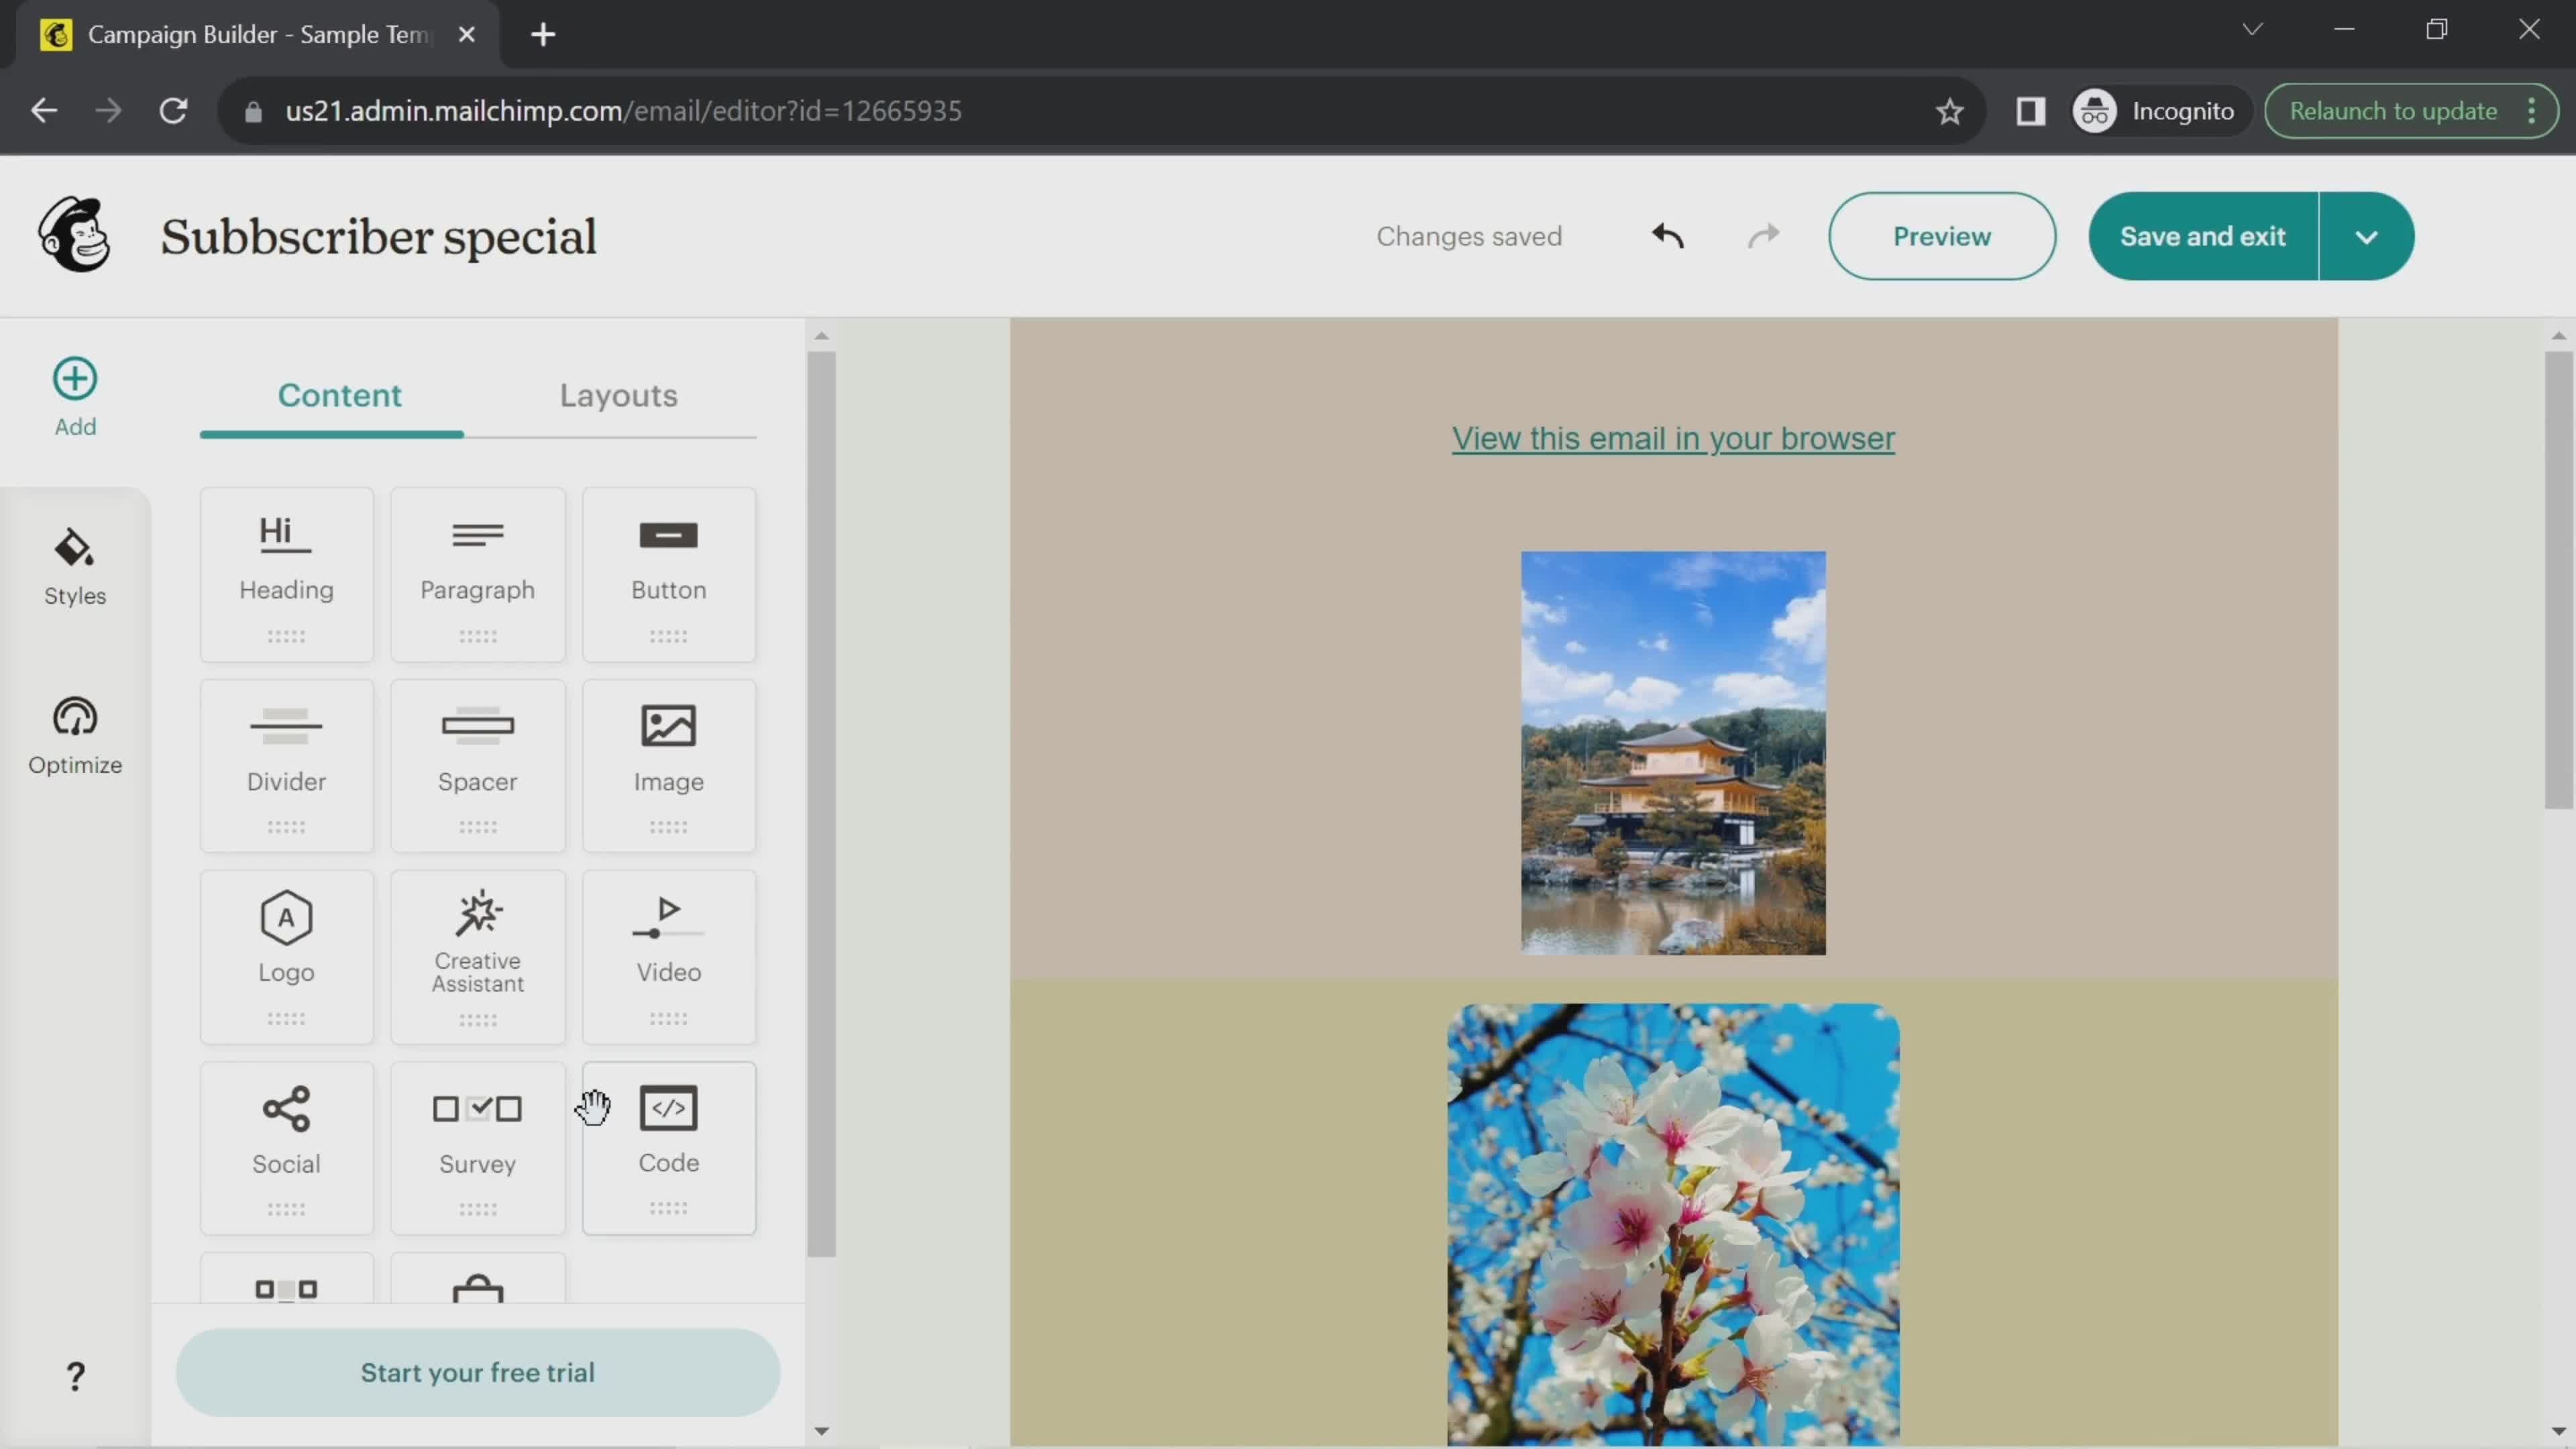
Task: Click the redo arrow button
Action: click(1762, 235)
